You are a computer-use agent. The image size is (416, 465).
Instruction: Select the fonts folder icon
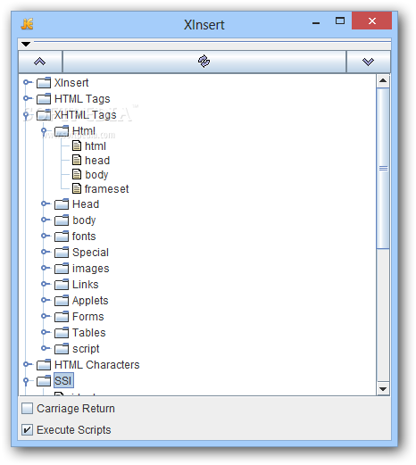(62, 237)
